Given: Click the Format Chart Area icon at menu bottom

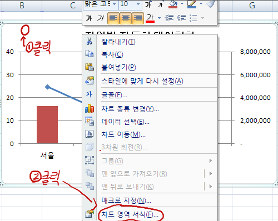Looking at the screenshot, I should [x=90, y=214].
